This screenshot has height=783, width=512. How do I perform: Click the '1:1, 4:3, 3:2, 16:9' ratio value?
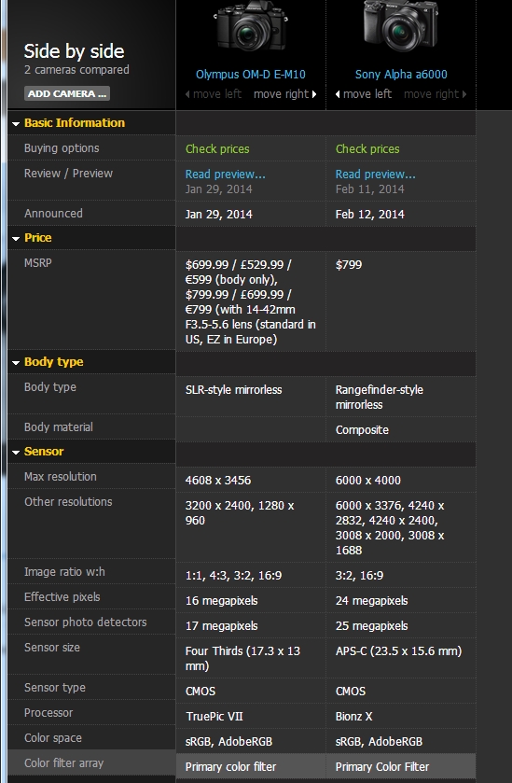[x=233, y=575]
